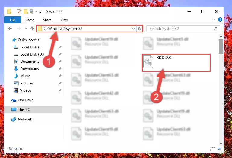
Task: Click the pin icon beside Downloads
Action: tap(60, 69)
